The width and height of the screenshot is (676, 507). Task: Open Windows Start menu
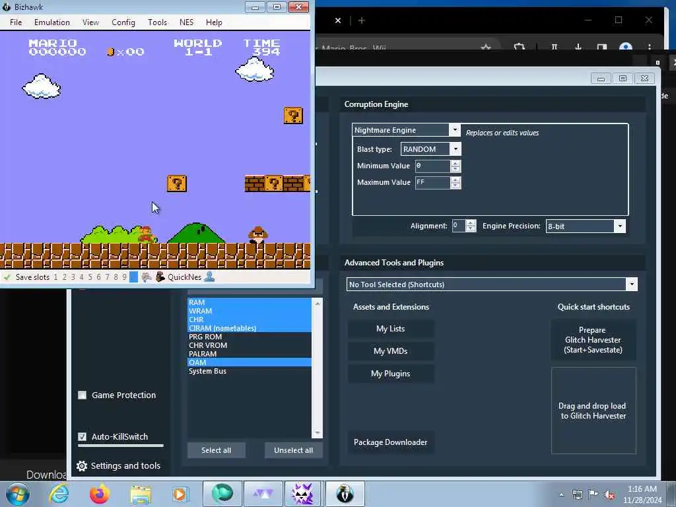(18, 494)
